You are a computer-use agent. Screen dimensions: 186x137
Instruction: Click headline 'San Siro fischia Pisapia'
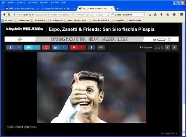coord(128,29)
